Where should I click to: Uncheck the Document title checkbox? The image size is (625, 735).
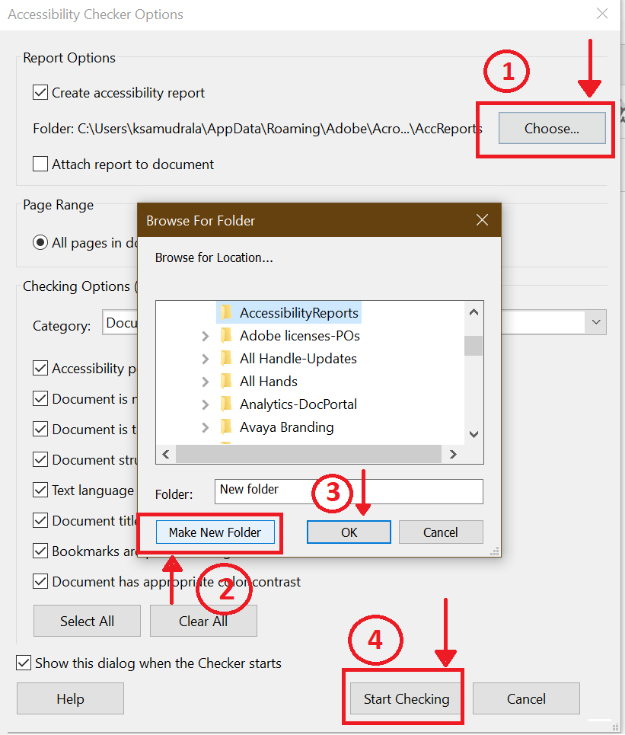point(40,520)
